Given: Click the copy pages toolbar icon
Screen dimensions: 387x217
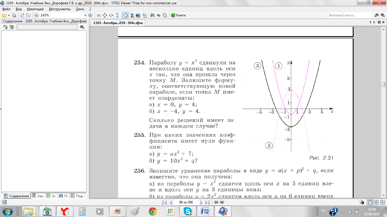Looking at the screenshot, I should [x=165, y=15].
